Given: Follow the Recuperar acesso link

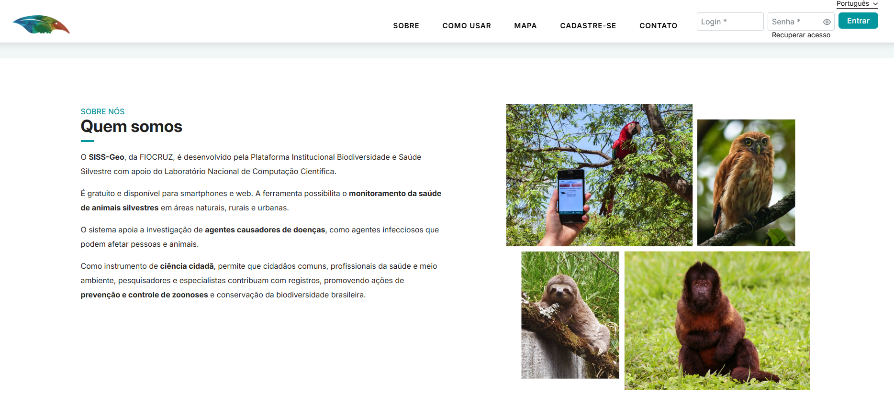Looking at the screenshot, I should (x=801, y=35).
